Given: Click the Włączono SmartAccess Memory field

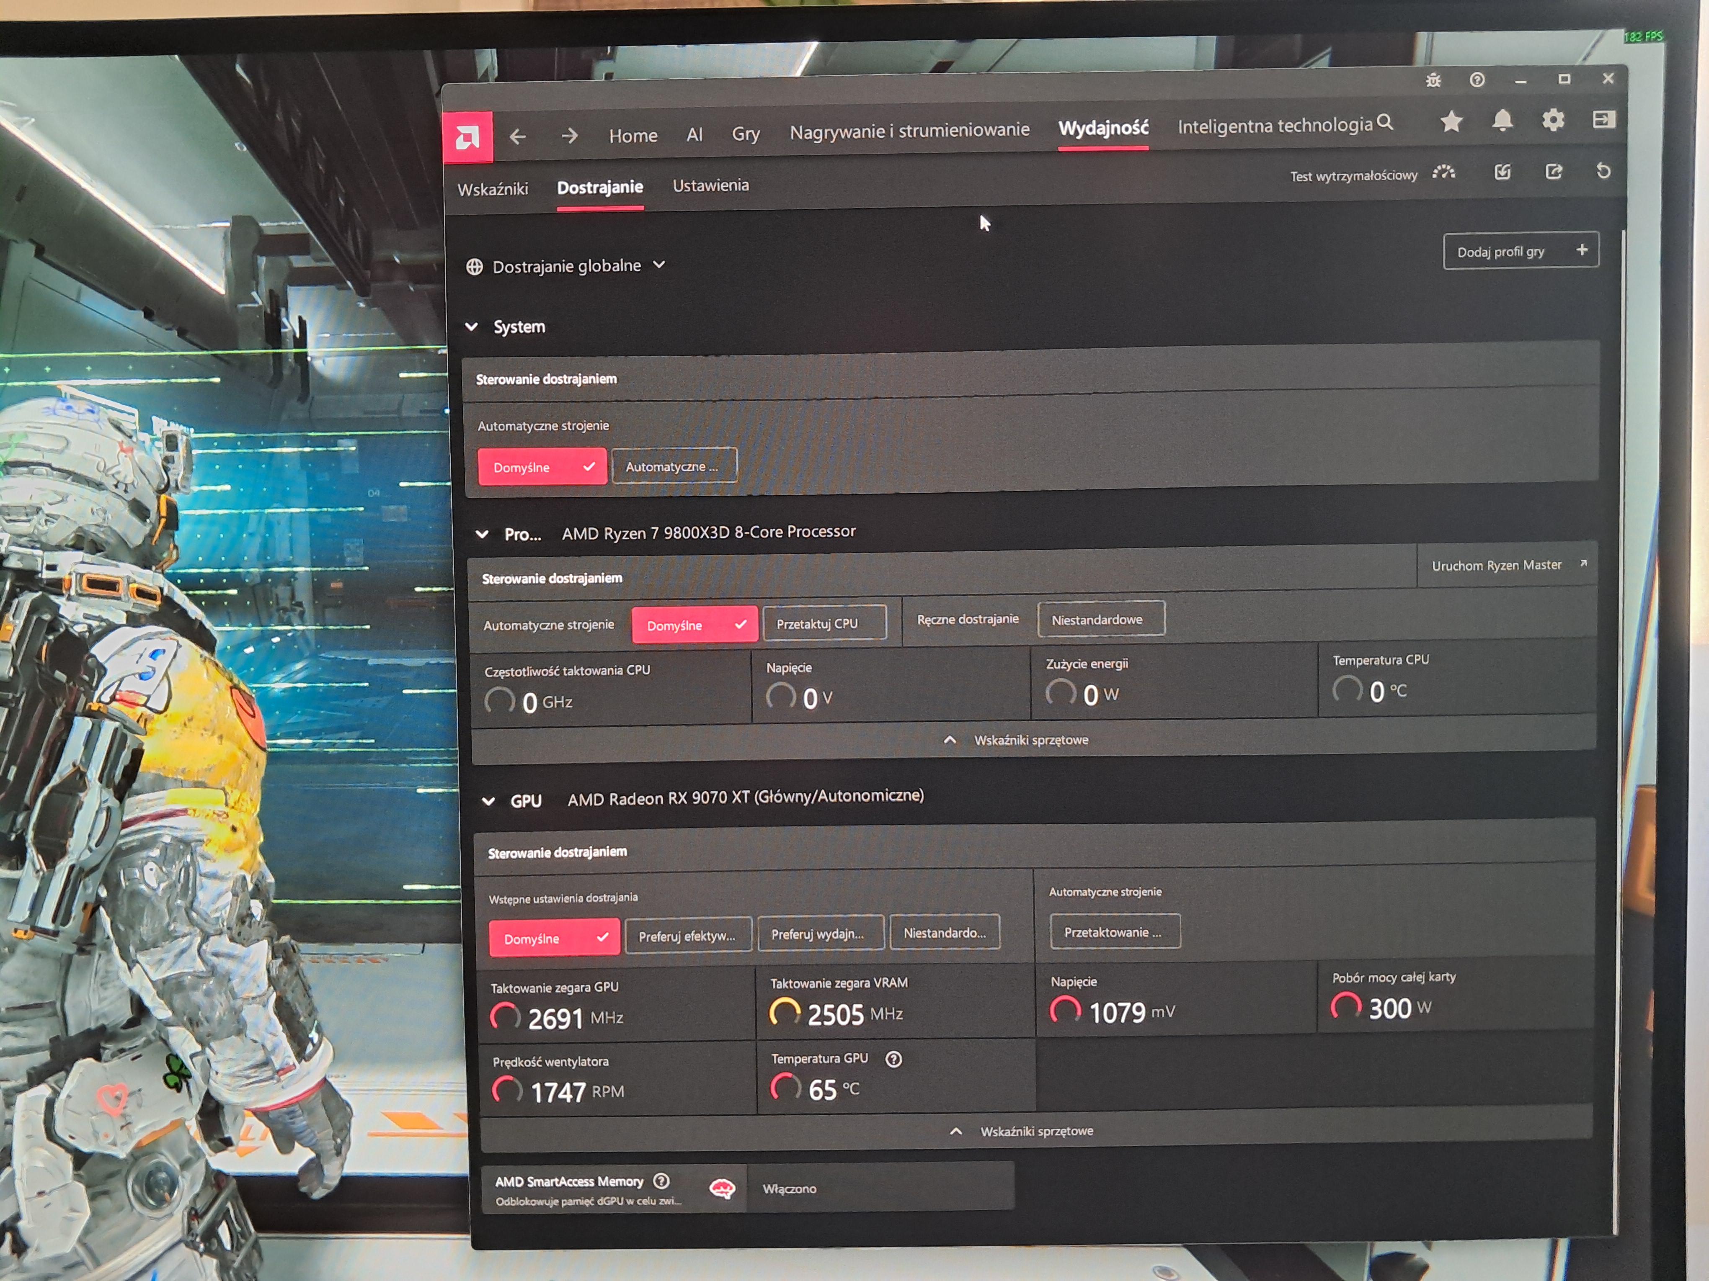Looking at the screenshot, I should click(880, 1188).
